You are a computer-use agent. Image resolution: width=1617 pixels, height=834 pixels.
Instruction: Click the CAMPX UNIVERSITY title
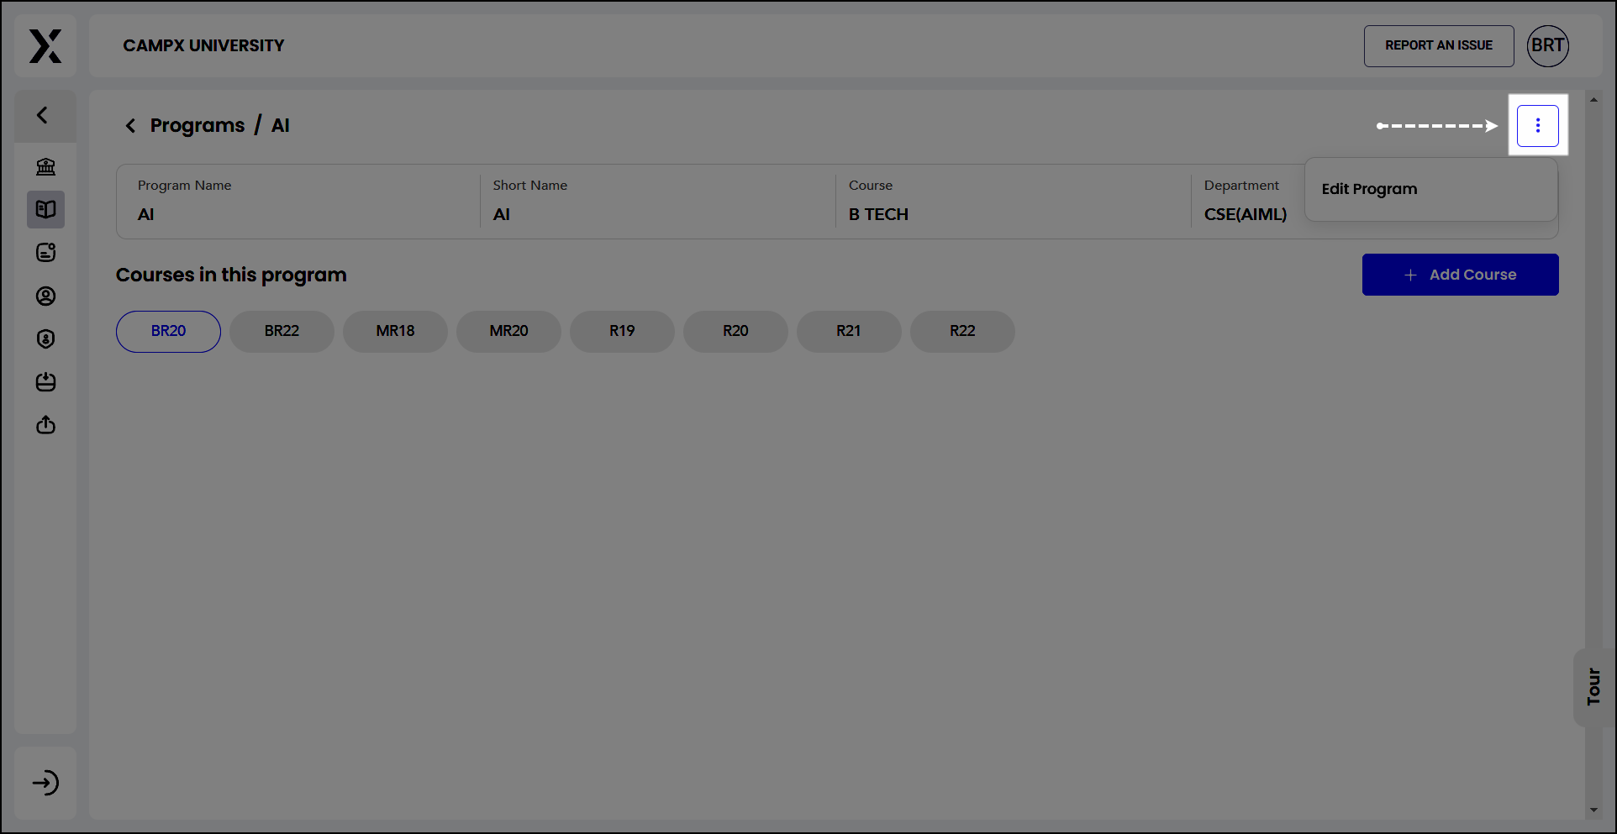(x=203, y=46)
